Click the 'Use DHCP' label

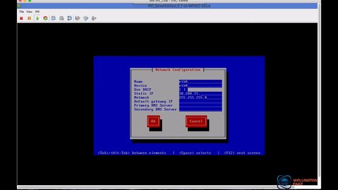(143, 89)
